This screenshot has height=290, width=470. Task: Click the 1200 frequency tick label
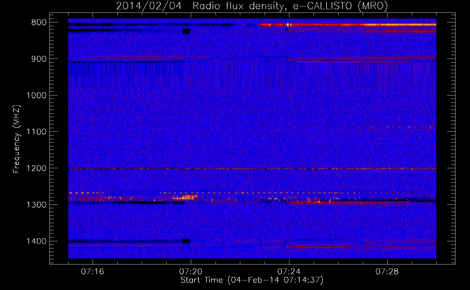pos(36,168)
